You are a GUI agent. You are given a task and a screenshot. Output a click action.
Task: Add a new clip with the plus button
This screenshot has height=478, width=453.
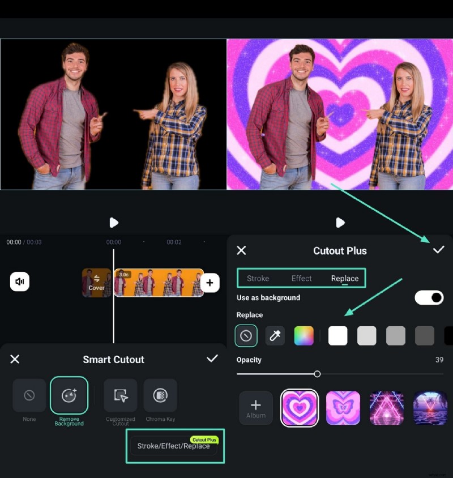[210, 282]
